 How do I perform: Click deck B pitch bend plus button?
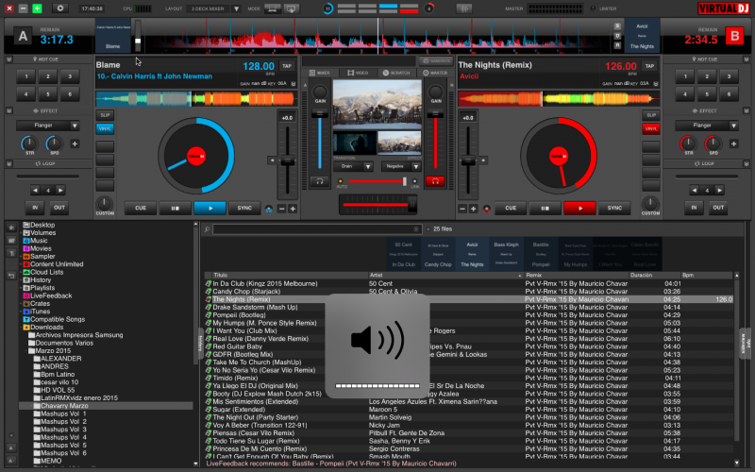pos(474,209)
